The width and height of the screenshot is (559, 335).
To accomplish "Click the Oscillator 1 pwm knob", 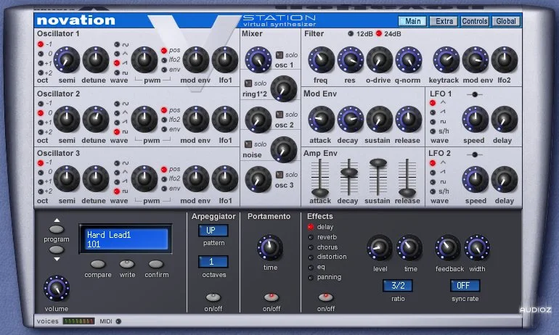I will point(144,59).
